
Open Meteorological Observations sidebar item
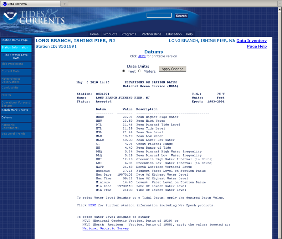pyautogui.click(x=16, y=80)
